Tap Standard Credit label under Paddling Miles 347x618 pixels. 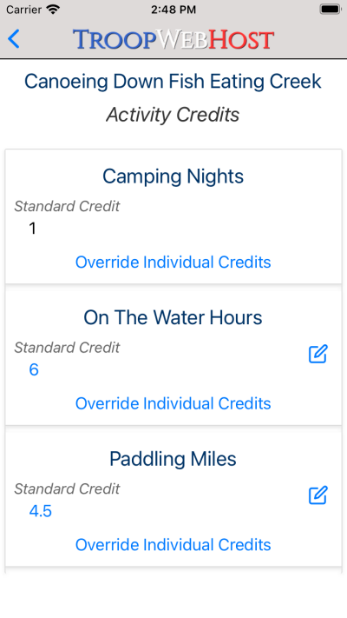67,488
